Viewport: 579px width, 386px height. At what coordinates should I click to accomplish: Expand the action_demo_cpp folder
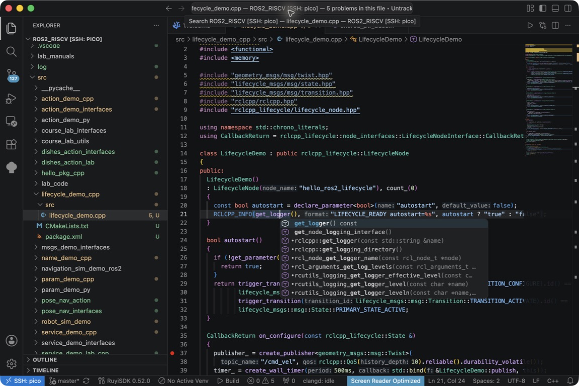click(x=94, y=99)
